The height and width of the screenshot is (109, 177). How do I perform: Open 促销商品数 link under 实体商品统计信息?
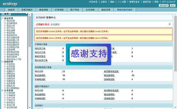[x=109, y=79]
